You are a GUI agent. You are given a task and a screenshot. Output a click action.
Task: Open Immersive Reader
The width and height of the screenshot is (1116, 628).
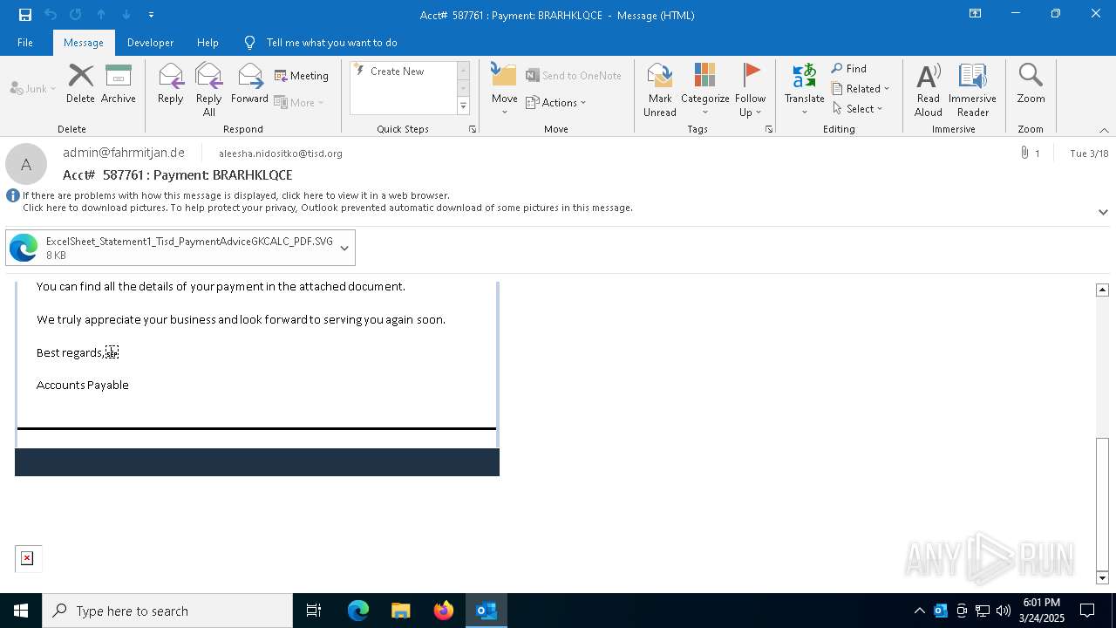click(972, 90)
